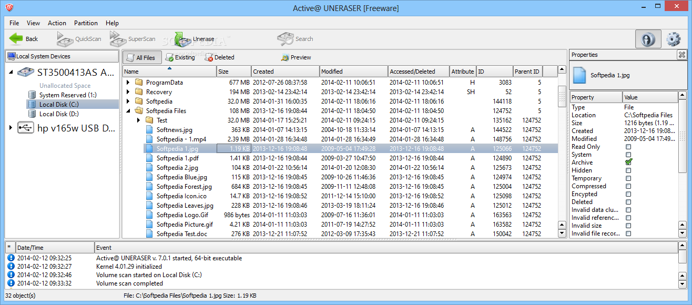Image resolution: width=692 pixels, height=305 pixels.
Task: Click the ProgramData folder icon
Action: (139, 83)
